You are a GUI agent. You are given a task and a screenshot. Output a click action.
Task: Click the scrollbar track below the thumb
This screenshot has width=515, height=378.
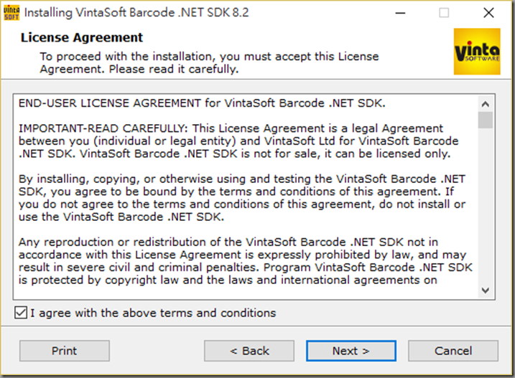pyautogui.click(x=486, y=205)
